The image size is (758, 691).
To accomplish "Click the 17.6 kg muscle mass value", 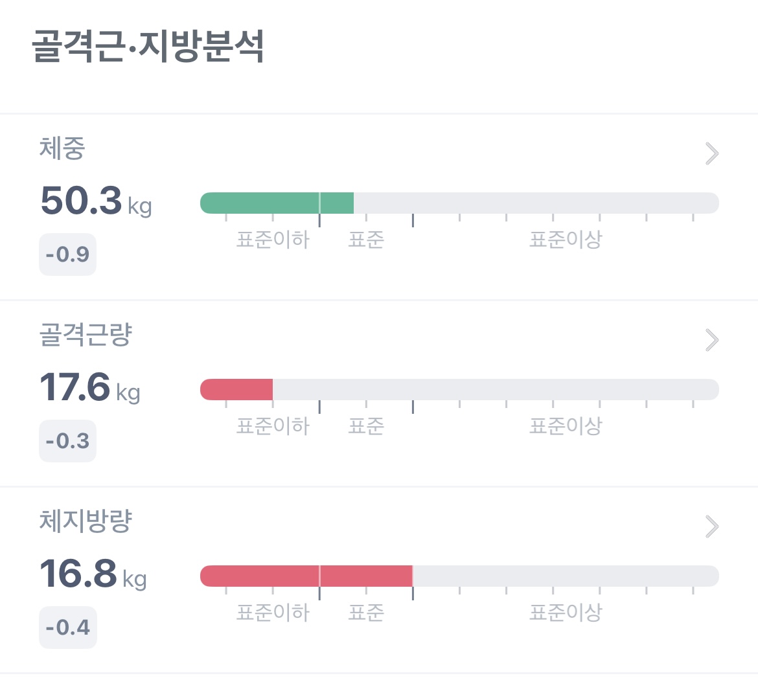I will [x=90, y=387].
